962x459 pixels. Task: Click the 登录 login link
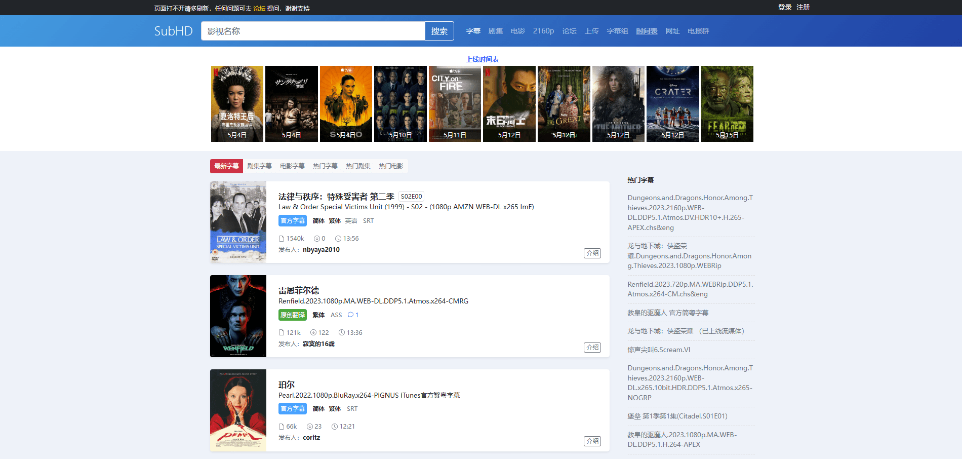[x=785, y=7]
